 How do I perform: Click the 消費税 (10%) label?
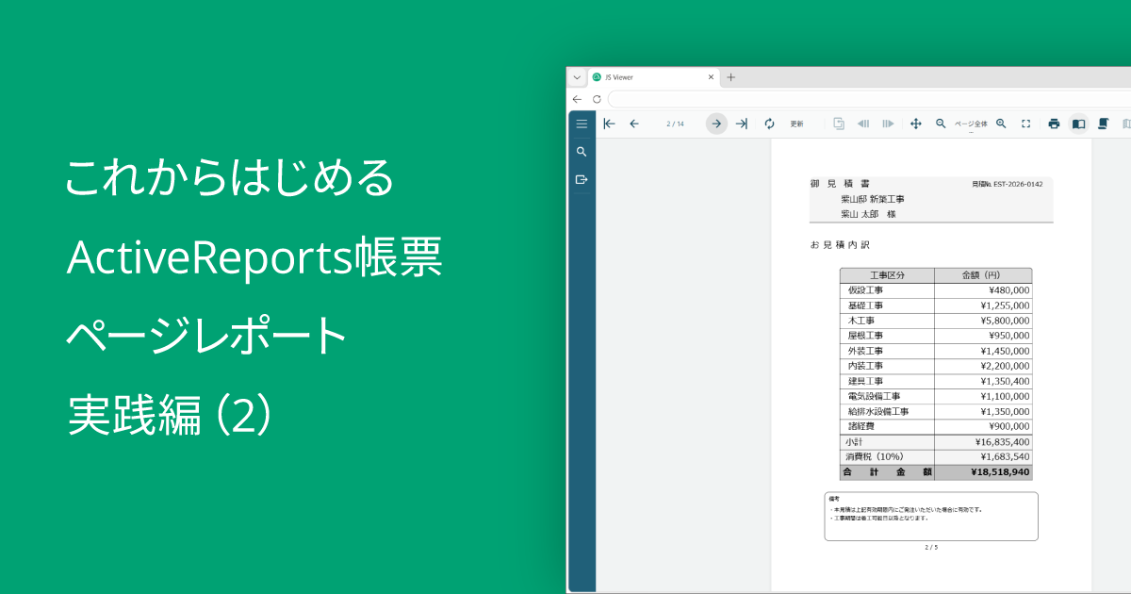click(874, 456)
